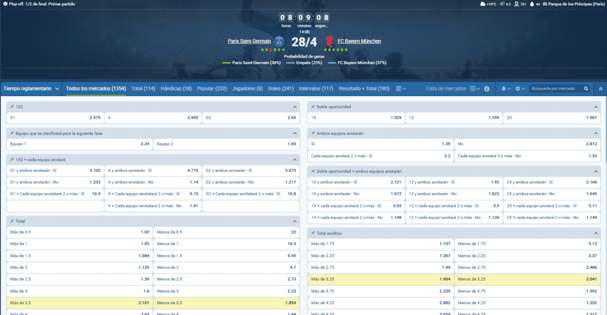This screenshot has width=607, height=315.
Task: Switch to the Hándicap (18) tab
Action: (176, 88)
